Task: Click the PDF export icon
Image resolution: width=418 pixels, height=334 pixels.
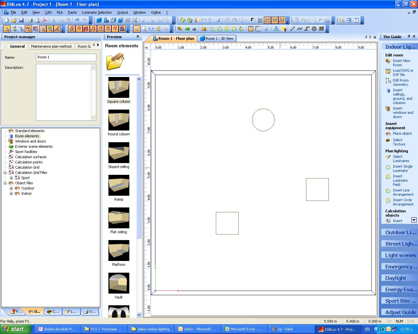Action: [x=44, y=20]
